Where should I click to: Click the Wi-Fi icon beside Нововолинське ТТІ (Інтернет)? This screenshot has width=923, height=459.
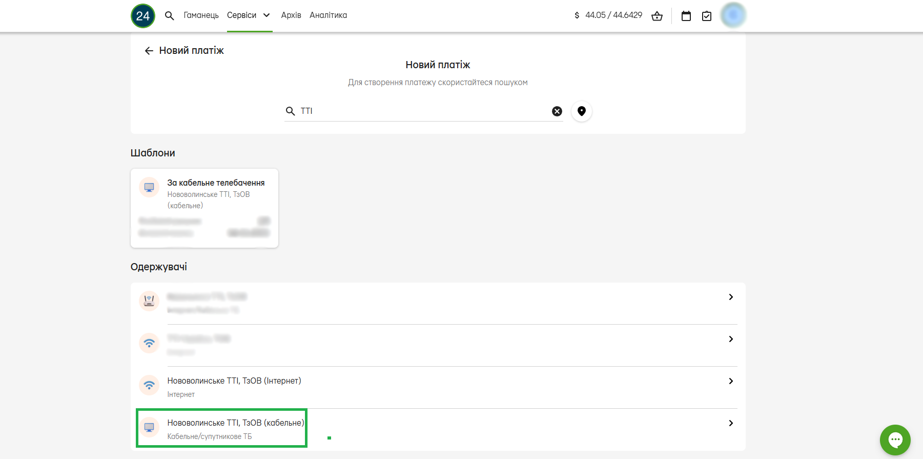[x=149, y=385]
